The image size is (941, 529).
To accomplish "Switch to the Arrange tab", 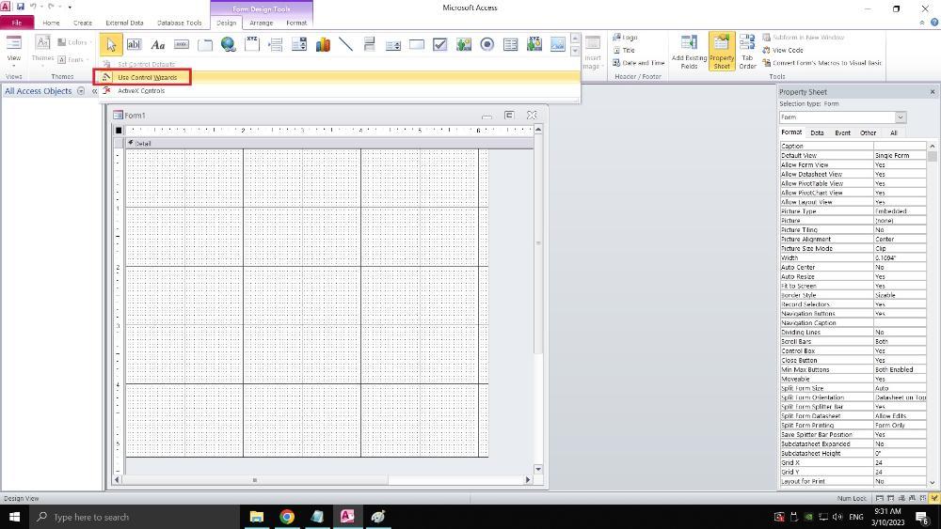I will click(261, 23).
